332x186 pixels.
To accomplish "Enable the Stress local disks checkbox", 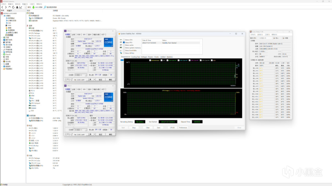I will 124,50.
